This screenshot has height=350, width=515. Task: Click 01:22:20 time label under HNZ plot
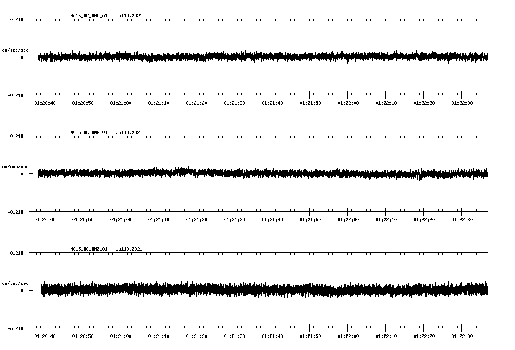[x=424, y=336]
